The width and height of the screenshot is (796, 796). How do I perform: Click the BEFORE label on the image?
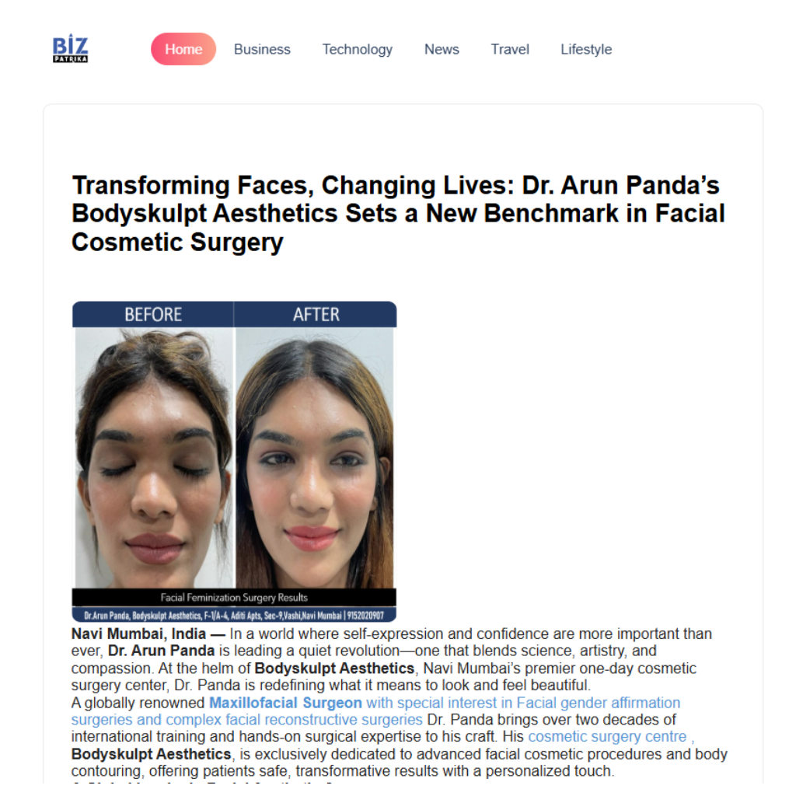pyautogui.click(x=153, y=315)
